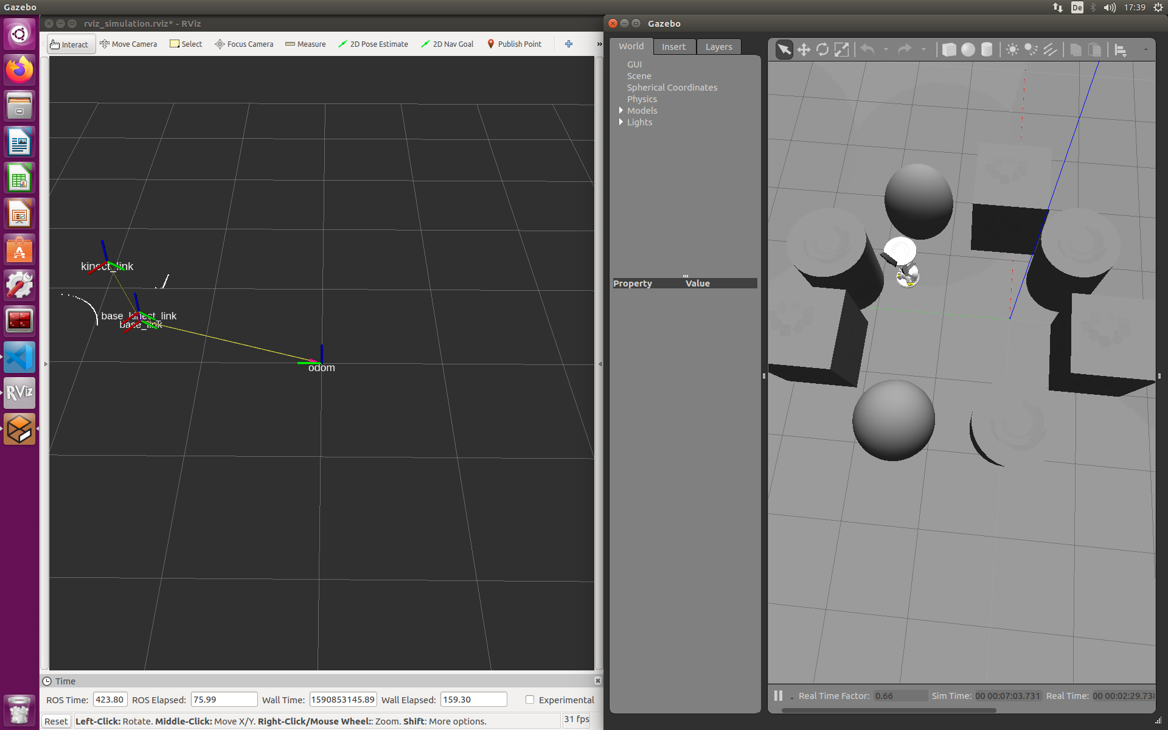The width and height of the screenshot is (1168, 730).
Task: Open Firefox from the dock
Action: [19, 70]
